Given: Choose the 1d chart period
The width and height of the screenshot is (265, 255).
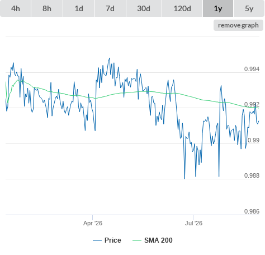Looking at the screenshot, I should pyautogui.click(x=79, y=8).
